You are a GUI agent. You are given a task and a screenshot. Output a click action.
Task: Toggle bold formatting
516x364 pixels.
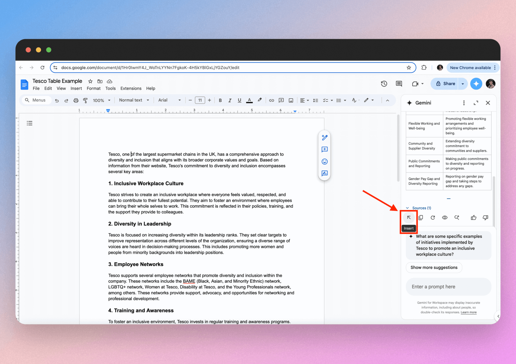(x=220, y=100)
